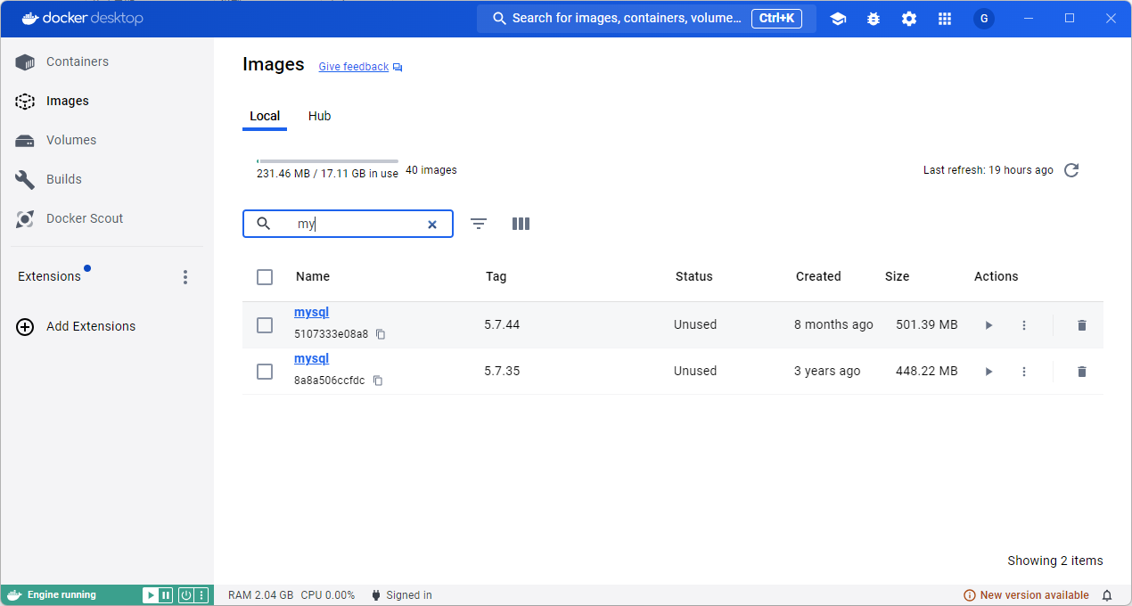This screenshot has height=606, width=1132.
Task: Delete the mysql 5.7.44 image
Action: pyautogui.click(x=1082, y=325)
